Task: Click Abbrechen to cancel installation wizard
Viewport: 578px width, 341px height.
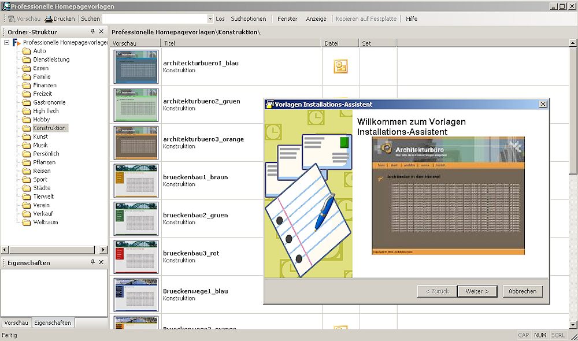Action: click(522, 291)
